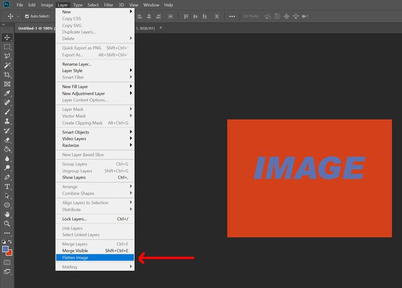
Task: Select the Magic Wand tool
Action: click(x=7, y=65)
